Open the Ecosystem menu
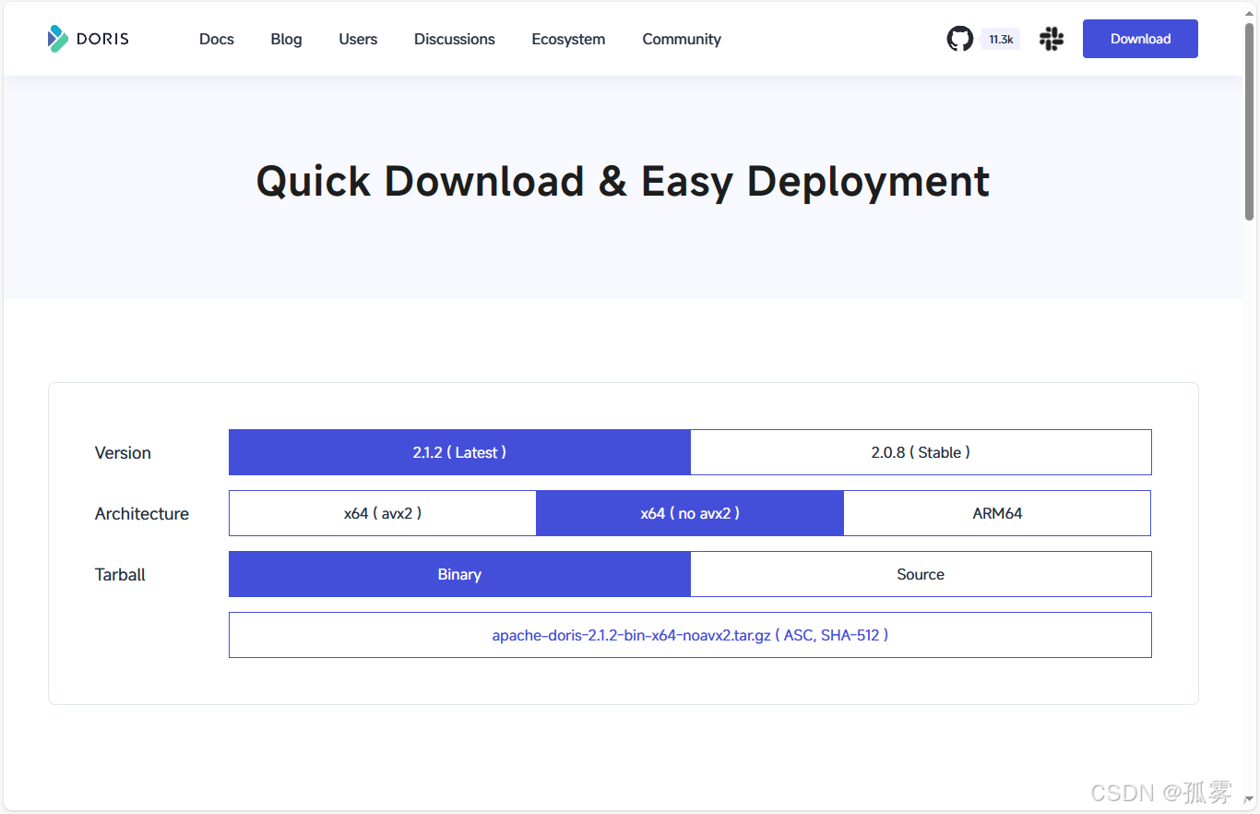The image size is (1260, 814). tap(568, 39)
